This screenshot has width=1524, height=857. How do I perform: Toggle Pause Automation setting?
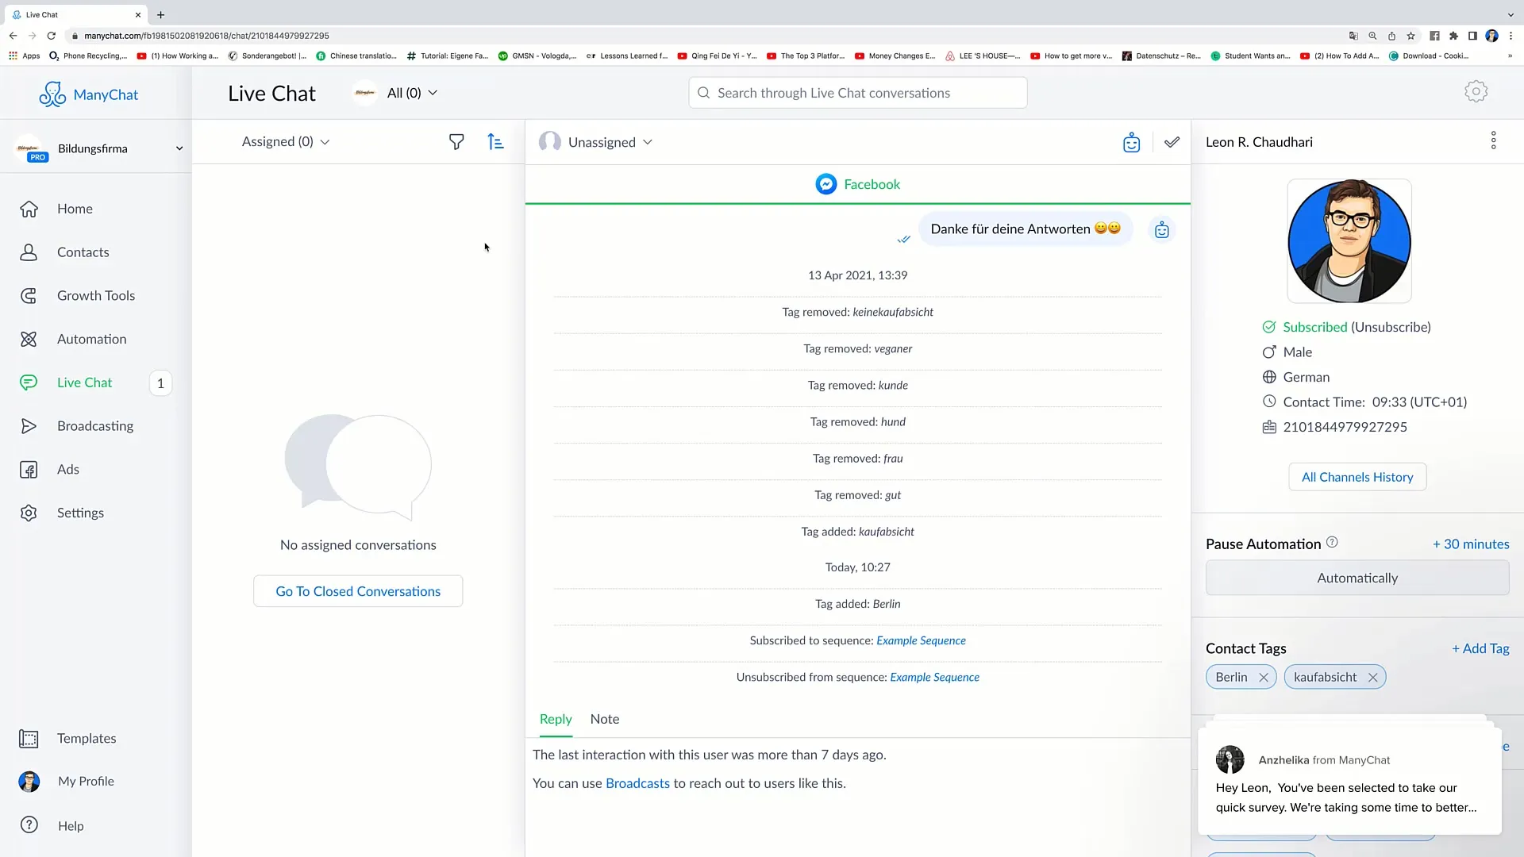click(x=1357, y=578)
